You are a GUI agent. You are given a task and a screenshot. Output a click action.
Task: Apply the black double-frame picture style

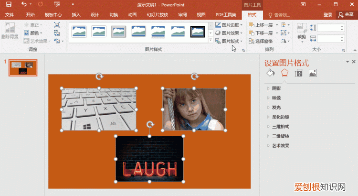pos(198,32)
